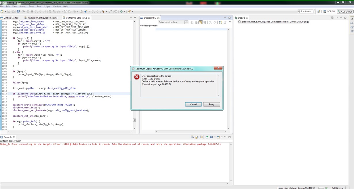Screen dimensions: 354x189
Task: Open the Build hammer dropdown arrow
Action: click(x=106, y=11)
